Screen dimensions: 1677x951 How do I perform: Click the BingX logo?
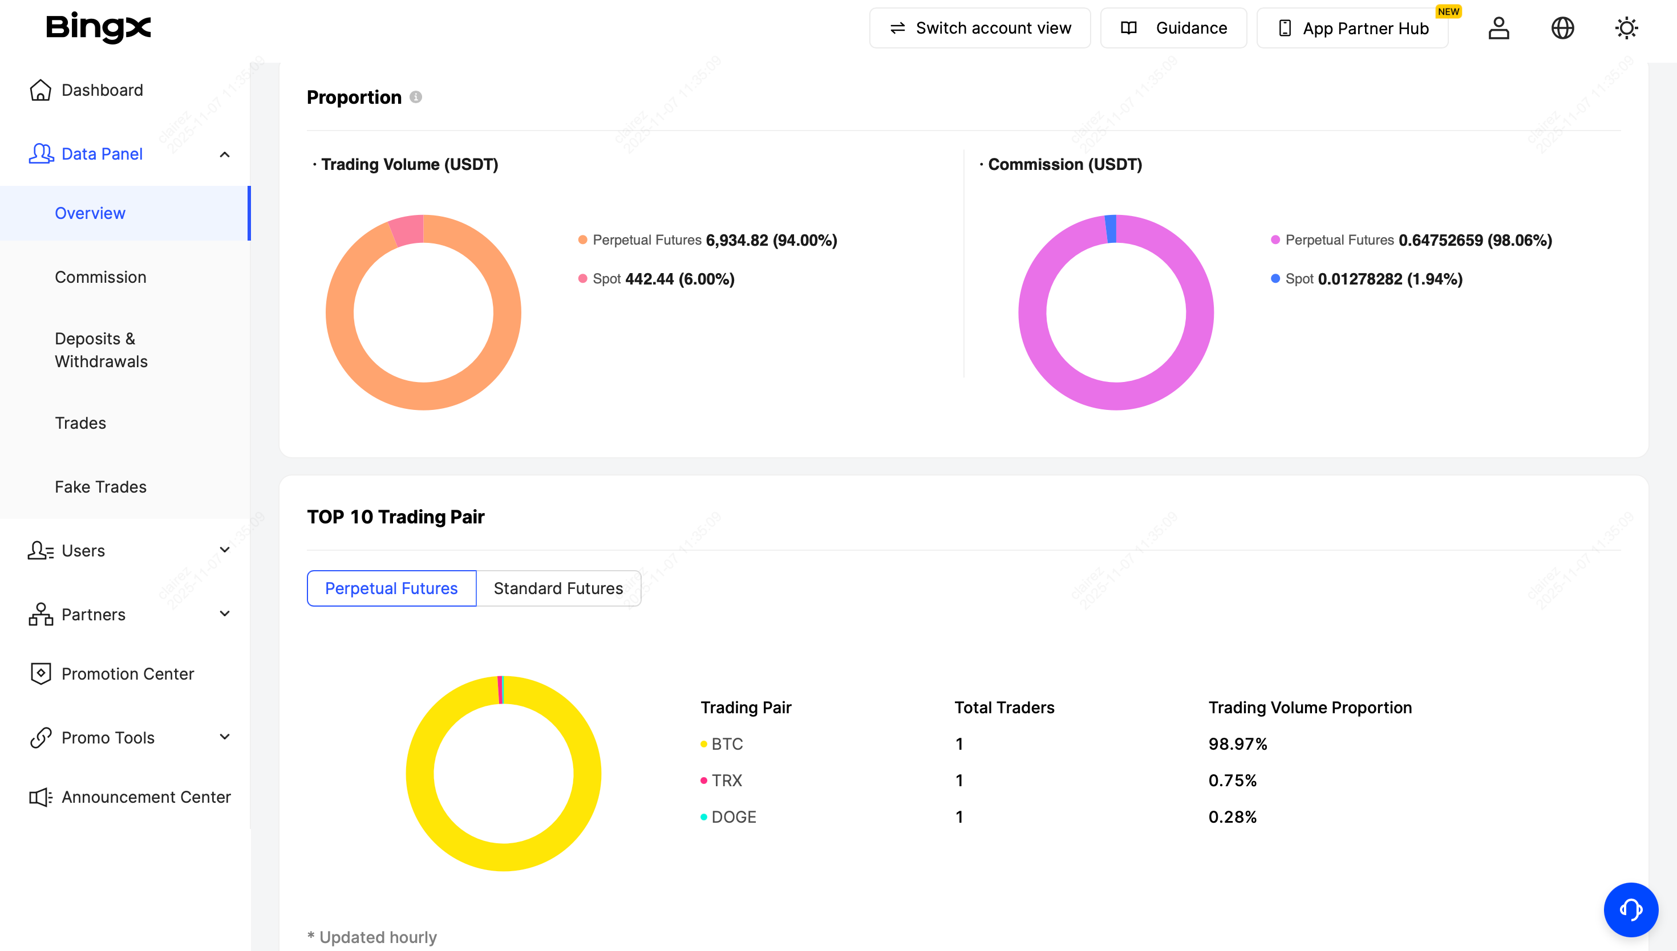[x=98, y=27]
